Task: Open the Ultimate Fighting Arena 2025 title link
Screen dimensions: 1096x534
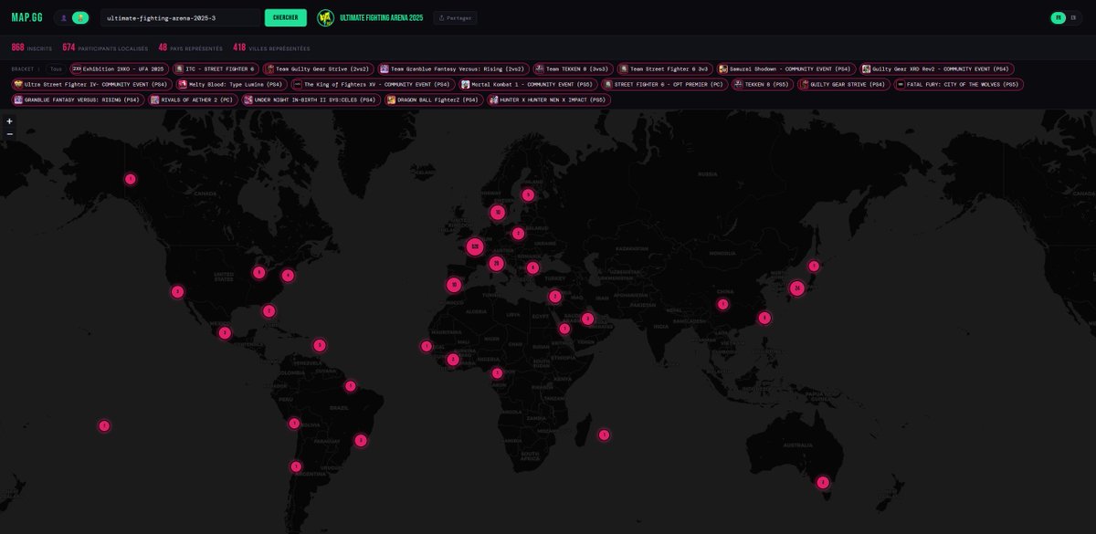Action: tap(383, 17)
